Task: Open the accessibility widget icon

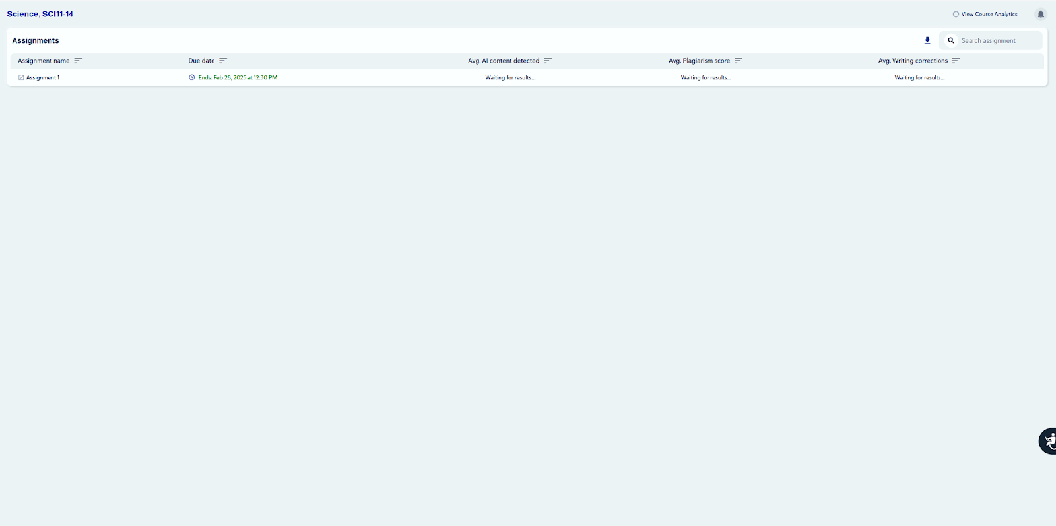Action: tap(1048, 442)
